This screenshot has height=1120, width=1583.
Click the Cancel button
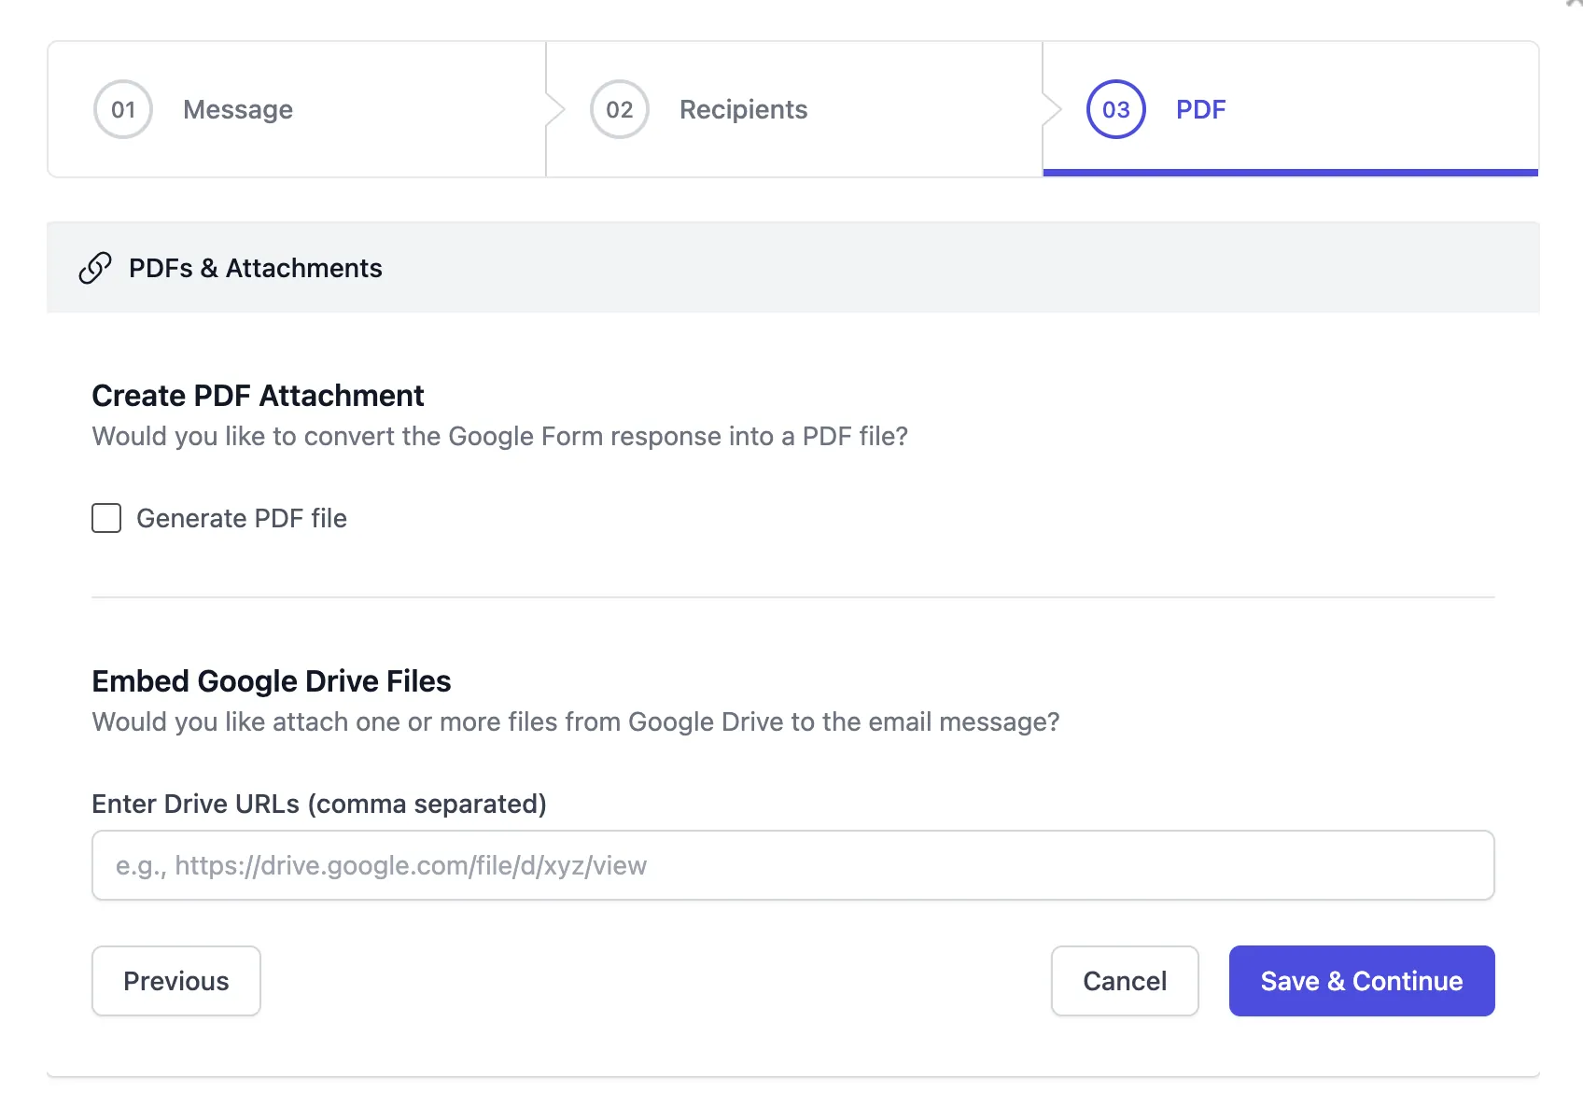[x=1125, y=981]
